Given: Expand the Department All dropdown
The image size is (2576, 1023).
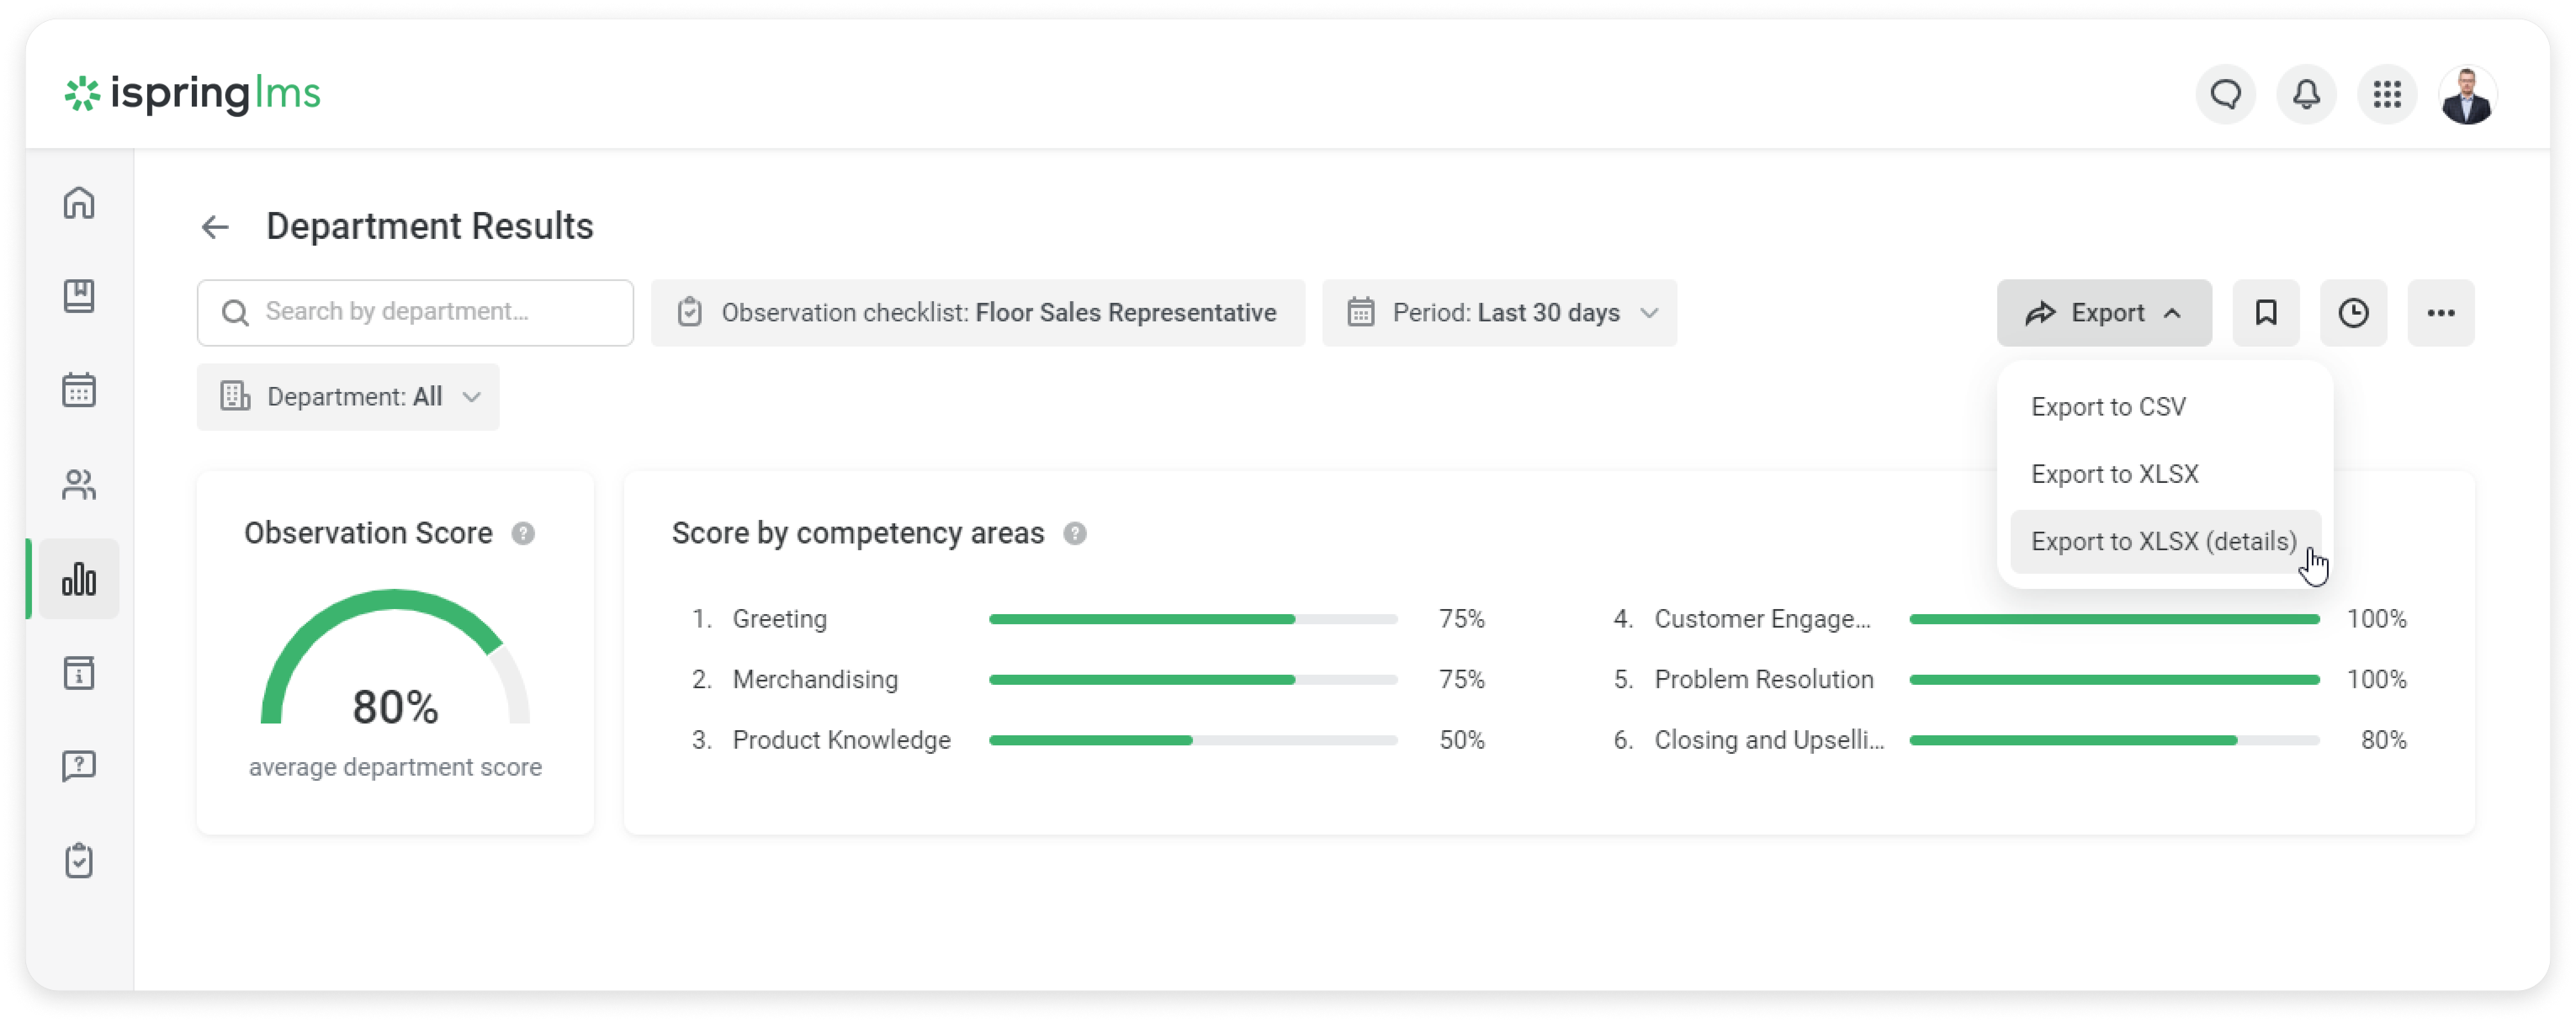Looking at the screenshot, I should (348, 397).
